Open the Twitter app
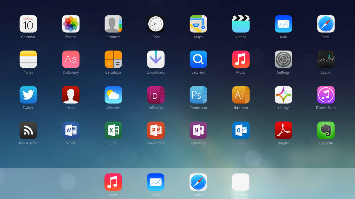The height and width of the screenshot is (199, 355). click(28, 95)
